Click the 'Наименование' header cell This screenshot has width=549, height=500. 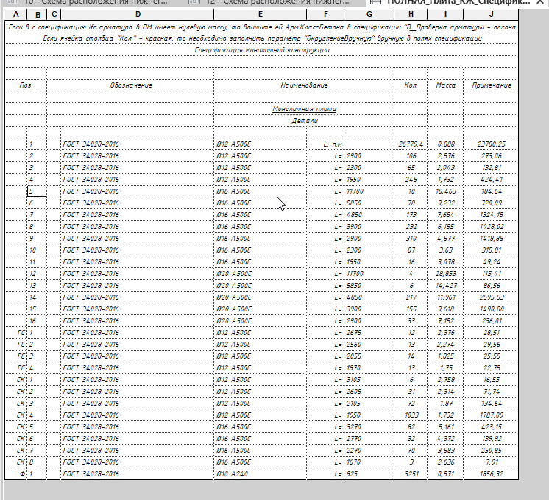point(304,85)
